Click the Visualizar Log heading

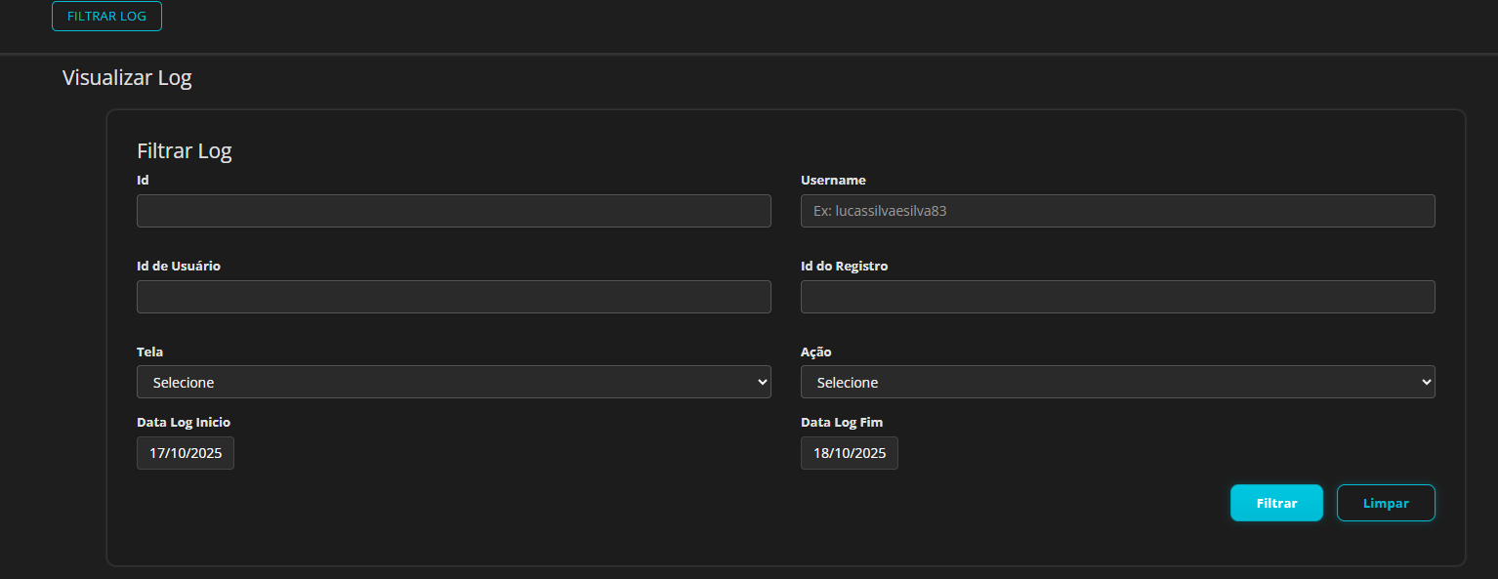tap(127, 76)
